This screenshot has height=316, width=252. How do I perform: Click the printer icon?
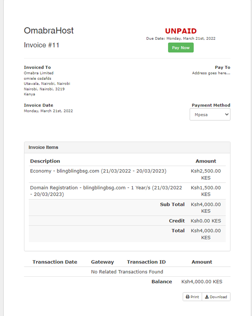click(x=188, y=297)
